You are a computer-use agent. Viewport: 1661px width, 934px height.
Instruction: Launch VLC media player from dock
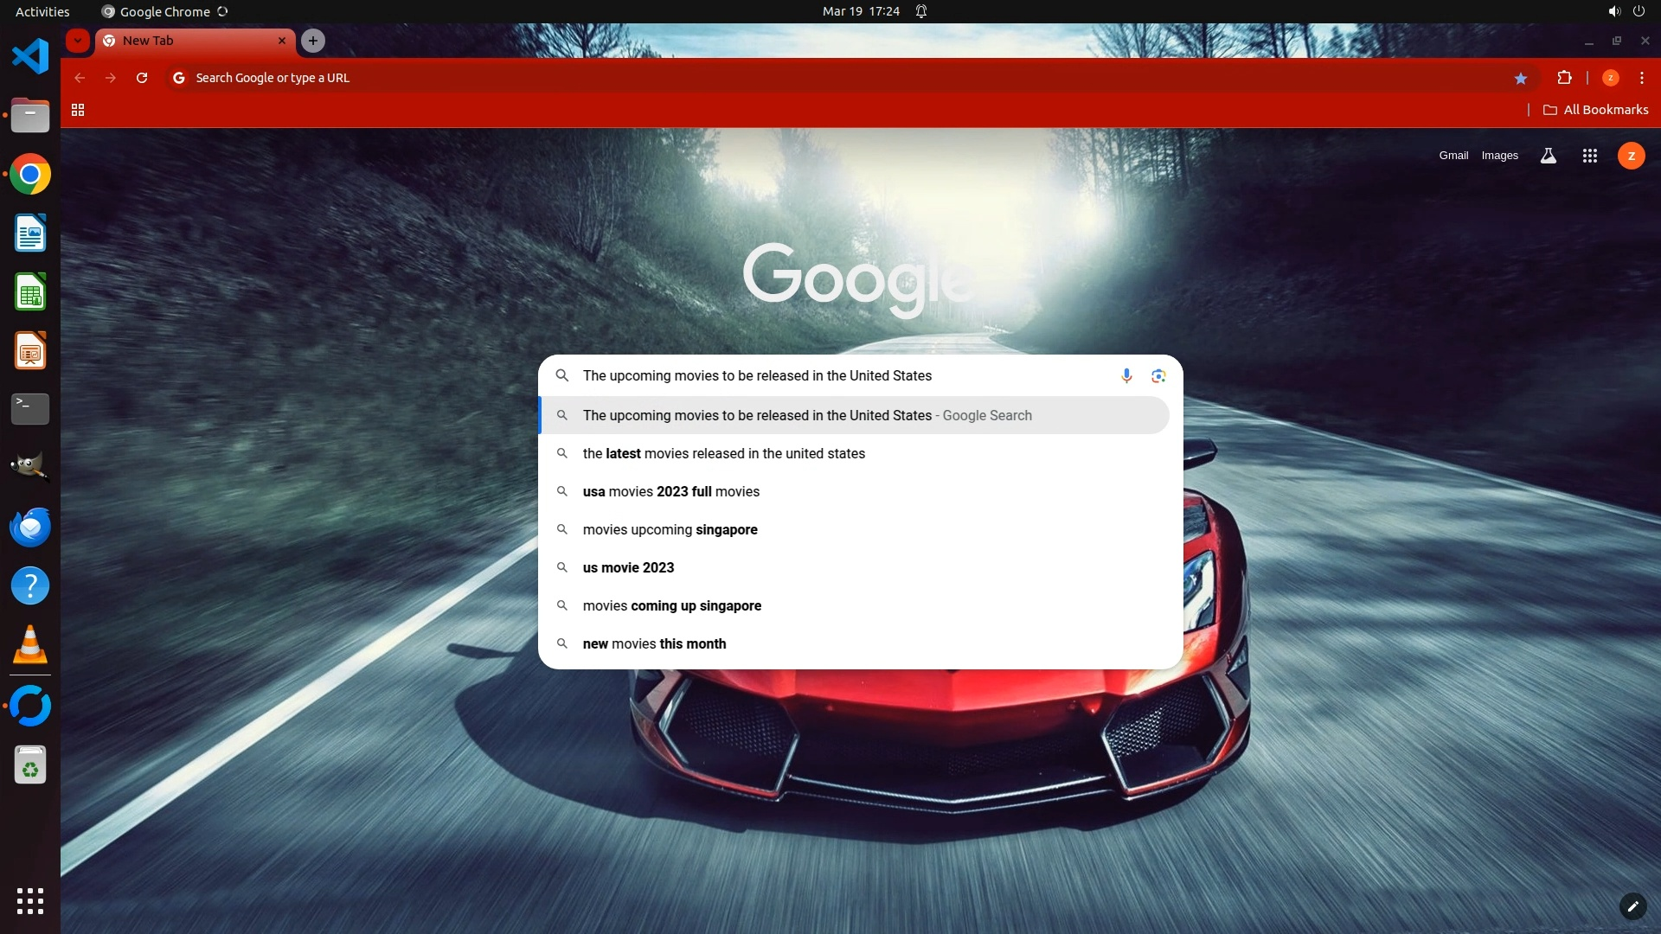click(x=30, y=645)
